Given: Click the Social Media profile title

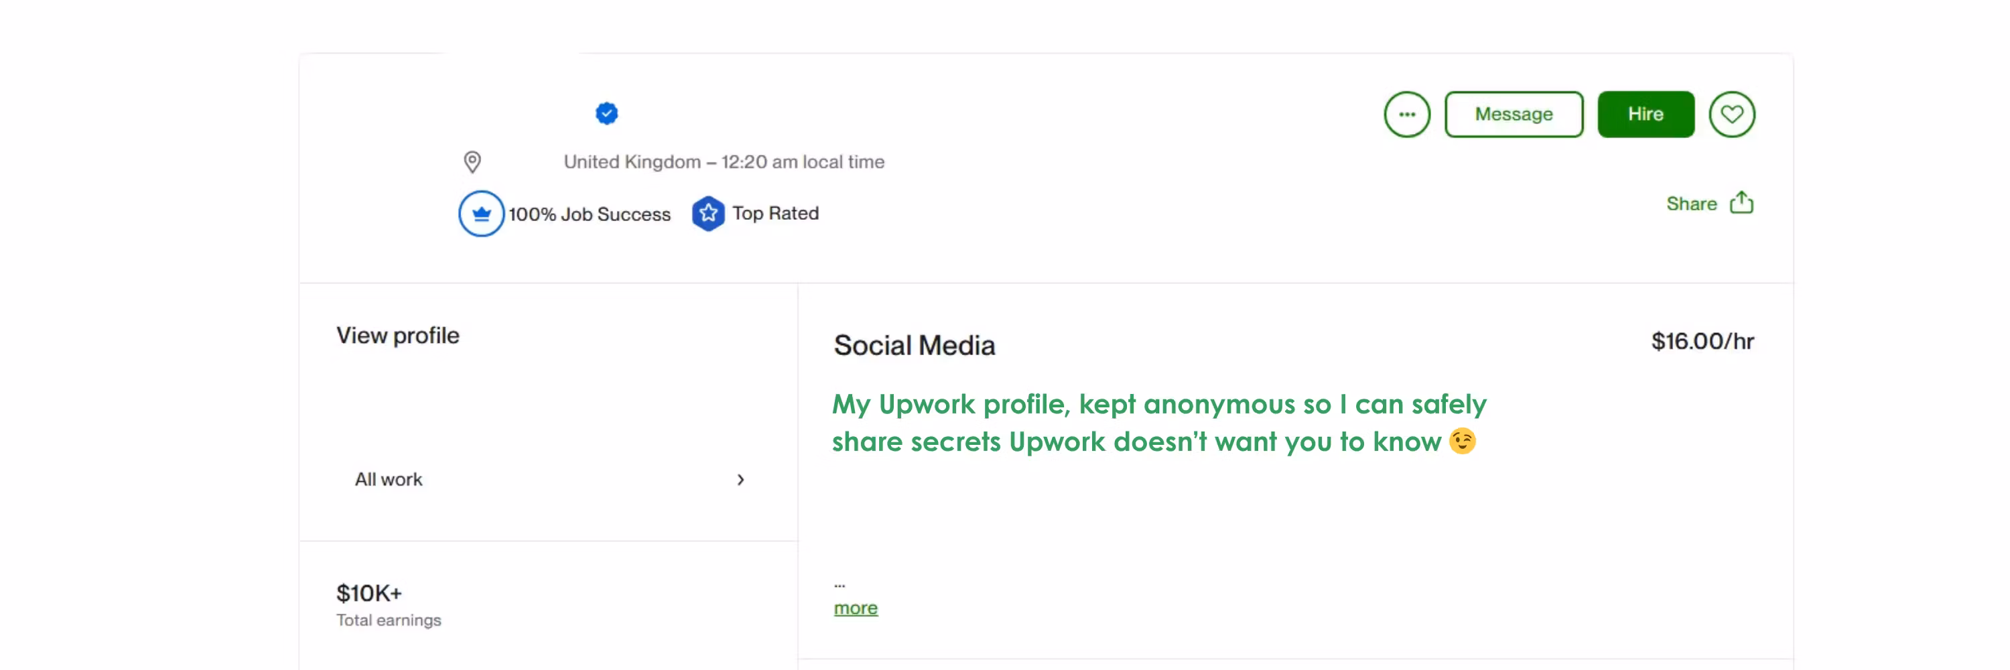Looking at the screenshot, I should (914, 346).
